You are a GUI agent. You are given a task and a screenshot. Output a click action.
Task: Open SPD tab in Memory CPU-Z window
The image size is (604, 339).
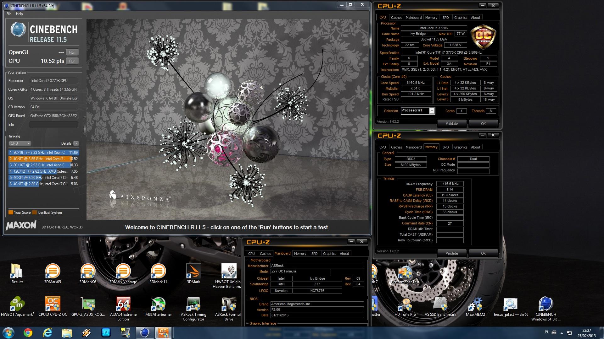[445, 147]
